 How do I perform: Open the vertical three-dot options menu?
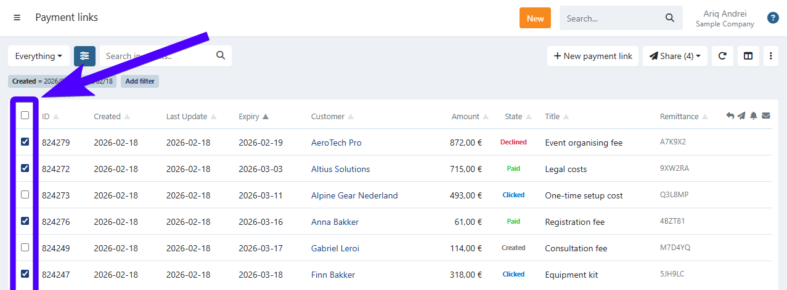(x=770, y=56)
